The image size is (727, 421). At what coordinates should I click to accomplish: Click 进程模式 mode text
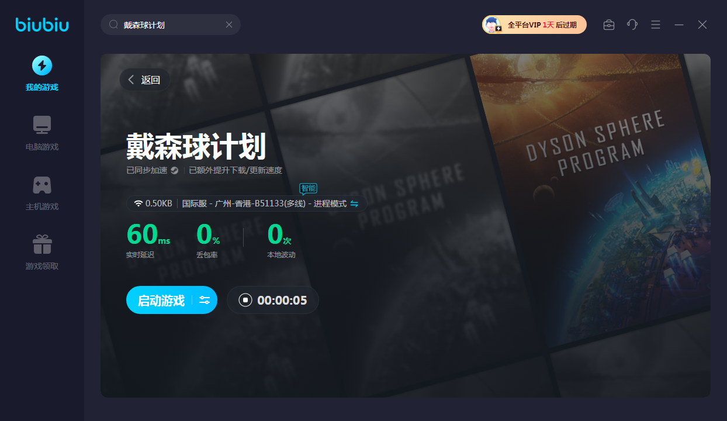(x=330, y=203)
